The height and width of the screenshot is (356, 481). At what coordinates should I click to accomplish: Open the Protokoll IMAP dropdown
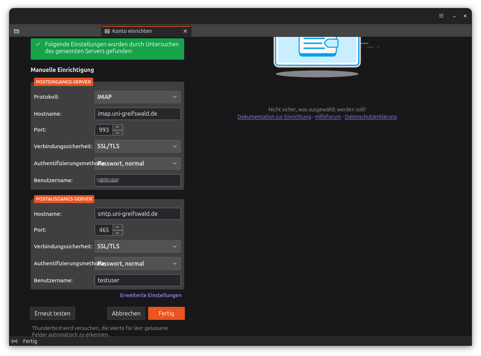pos(138,97)
